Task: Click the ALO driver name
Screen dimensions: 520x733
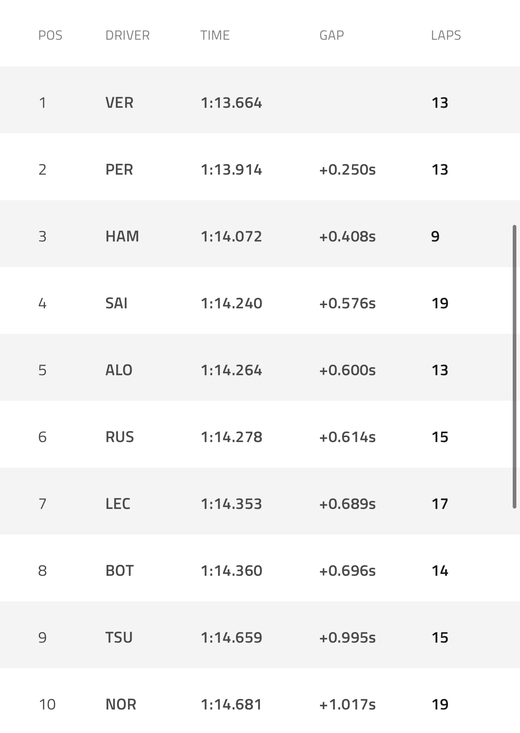Action: click(x=119, y=370)
